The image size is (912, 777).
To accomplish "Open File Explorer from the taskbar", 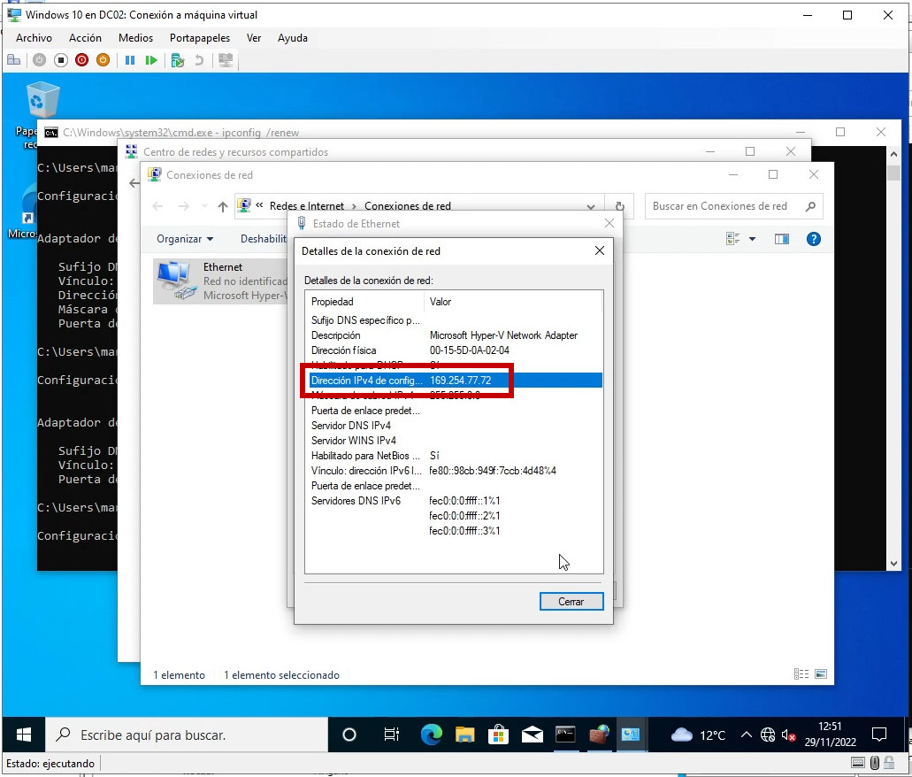I will pos(464,735).
